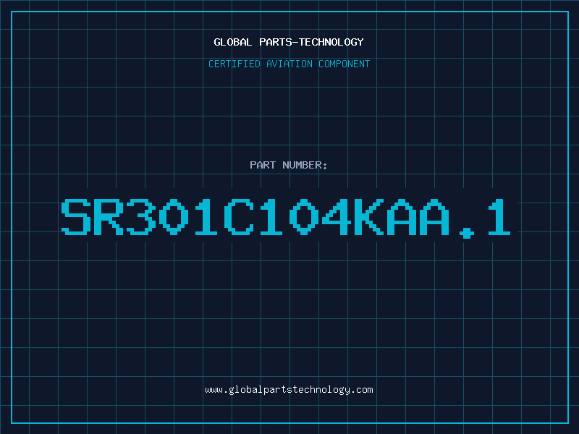579x434 pixels.
Task: Click the GLOBAL PARTS-TECHNOLOGY title
Action: click(x=289, y=42)
